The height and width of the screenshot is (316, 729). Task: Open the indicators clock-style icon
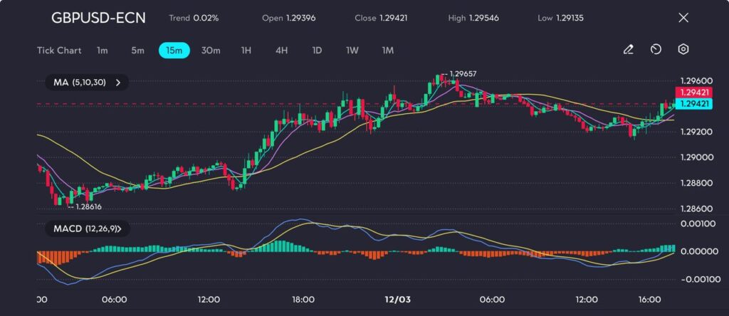click(656, 50)
